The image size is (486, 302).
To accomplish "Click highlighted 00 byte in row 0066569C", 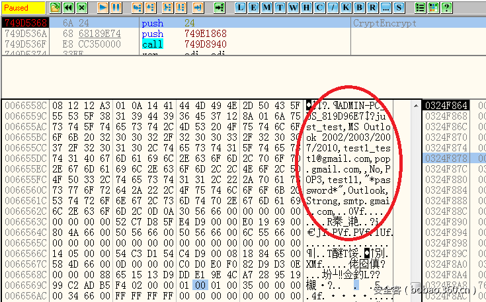I will pyautogui.click(x=200, y=285).
